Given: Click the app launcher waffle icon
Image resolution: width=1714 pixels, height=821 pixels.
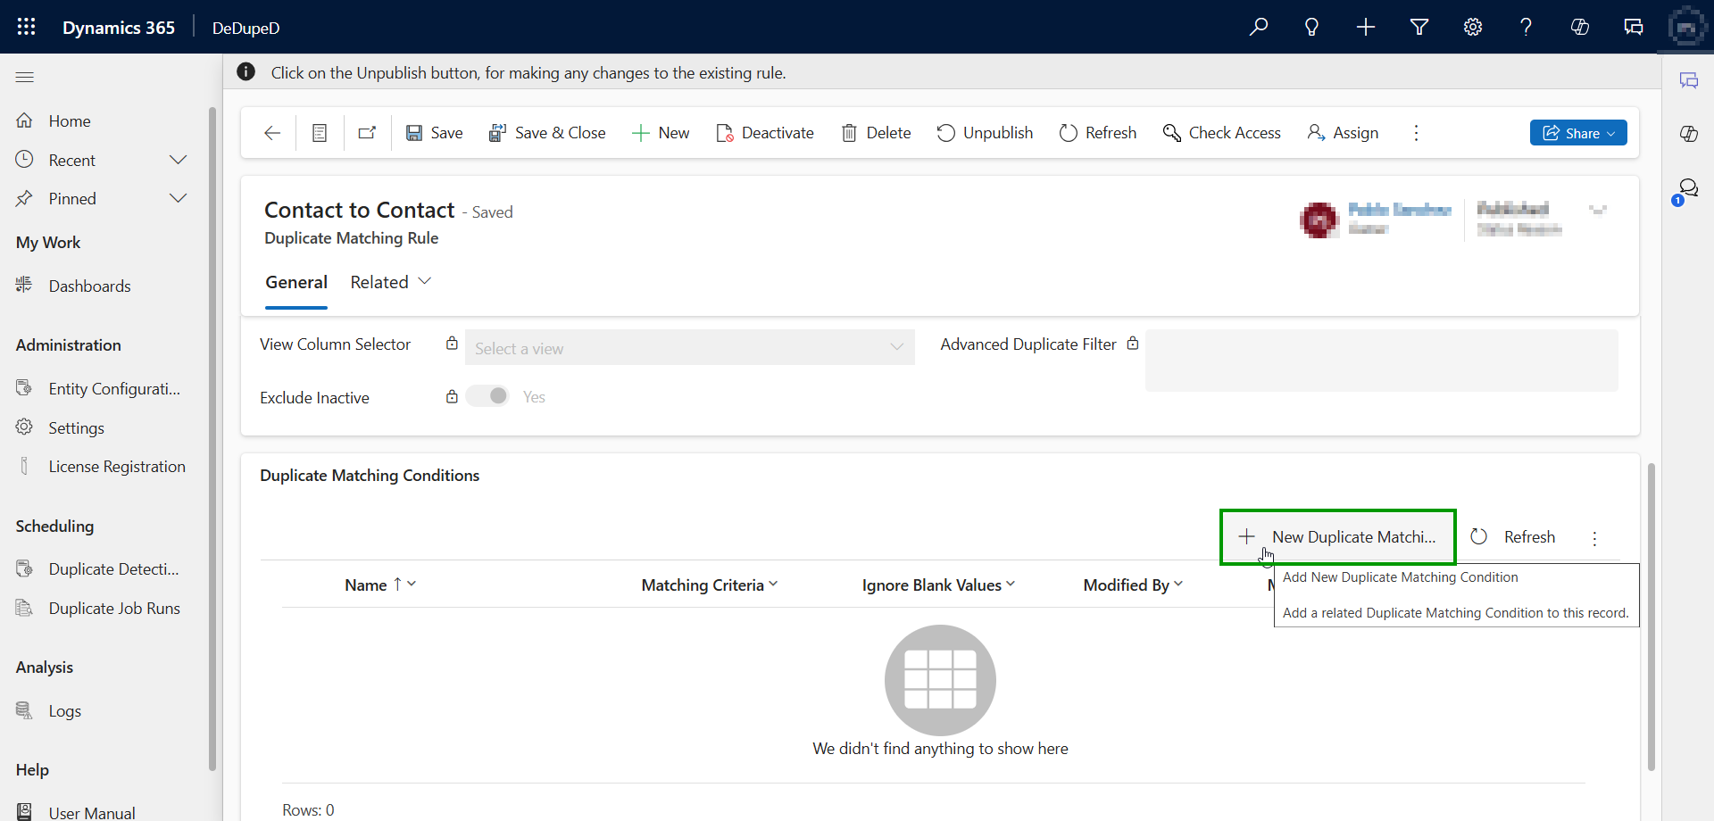Looking at the screenshot, I should (x=27, y=27).
